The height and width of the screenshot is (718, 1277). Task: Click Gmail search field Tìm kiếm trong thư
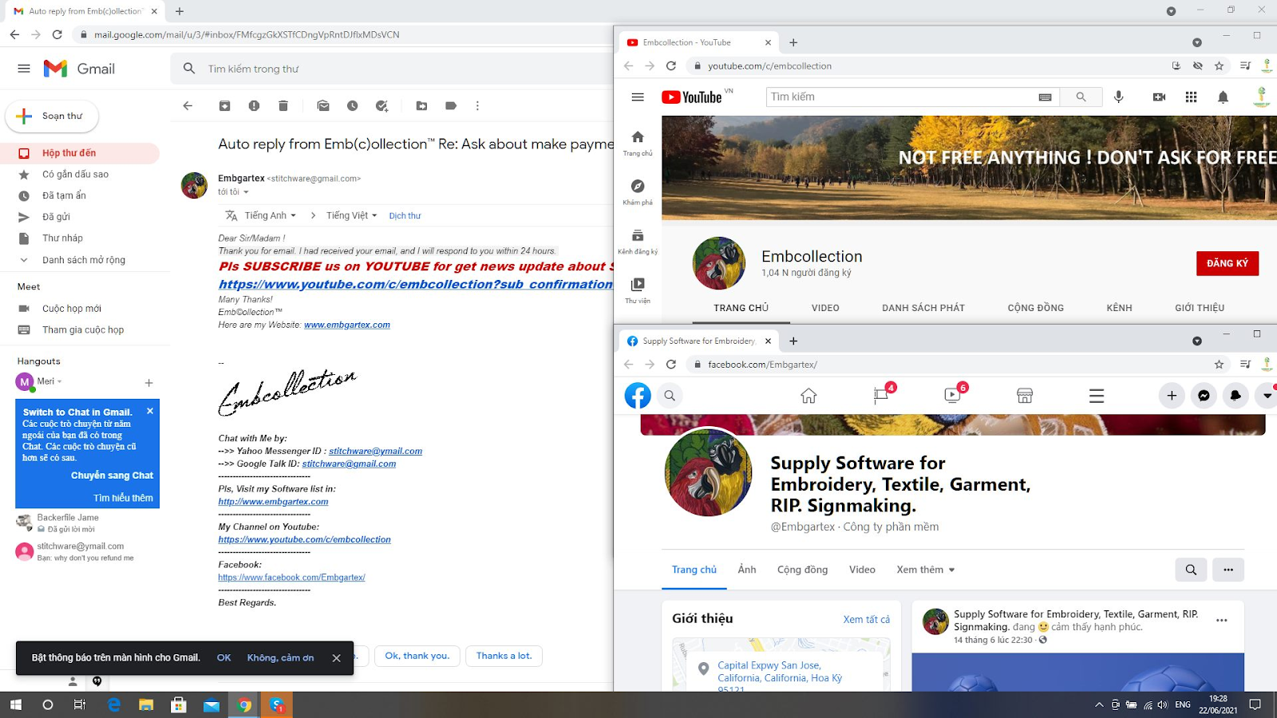[x=391, y=69]
